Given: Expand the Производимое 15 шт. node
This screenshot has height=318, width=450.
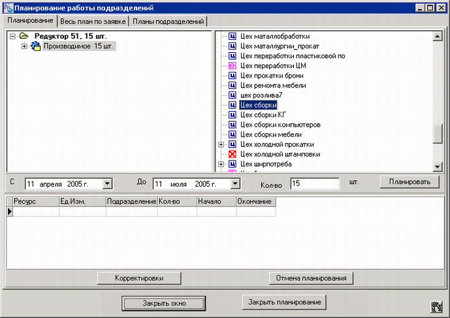Looking at the screenshot, I should coord(24,46).
